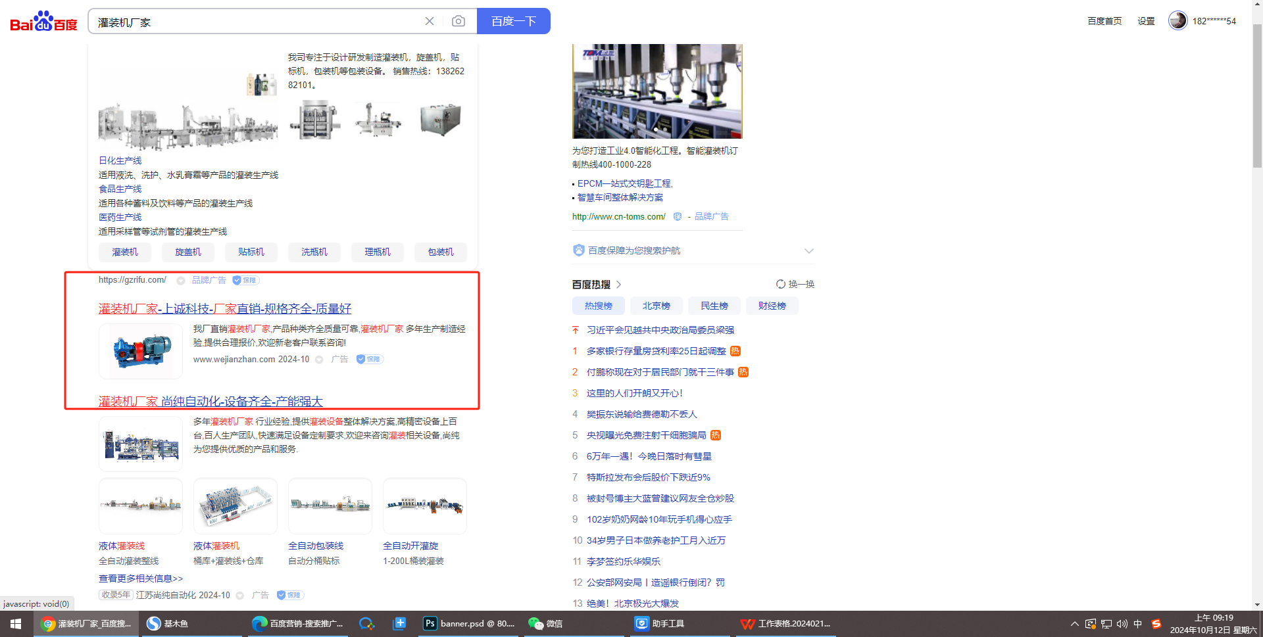Open the EPCM一站式交钥匙工程 link
Image resolution: width=1263 pixels, height=637 pixels.
click(625, 183)
